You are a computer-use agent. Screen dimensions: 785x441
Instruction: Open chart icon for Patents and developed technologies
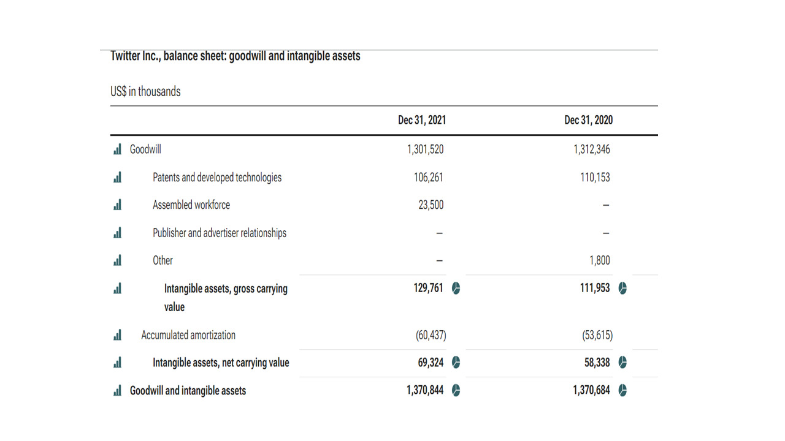(x=117, y=178)
